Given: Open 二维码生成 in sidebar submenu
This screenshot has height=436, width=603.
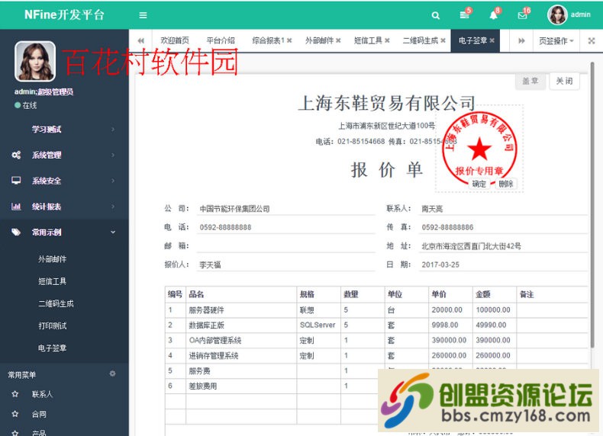Looking at the screenshot, I should [x=56, y=304].
